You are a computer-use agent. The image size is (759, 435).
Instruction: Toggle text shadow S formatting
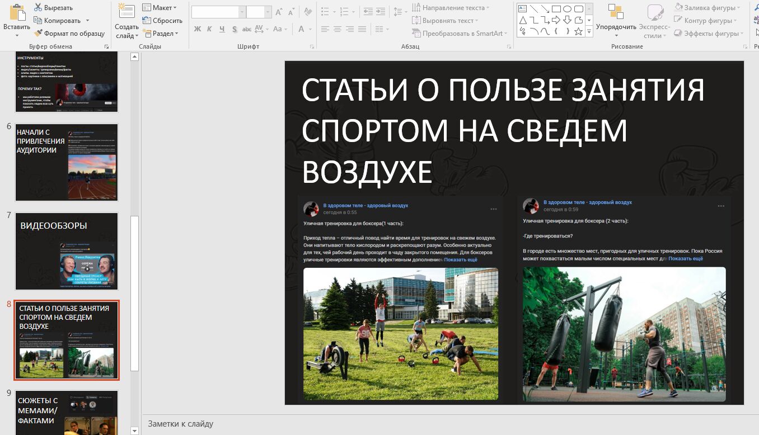point(235,29)
